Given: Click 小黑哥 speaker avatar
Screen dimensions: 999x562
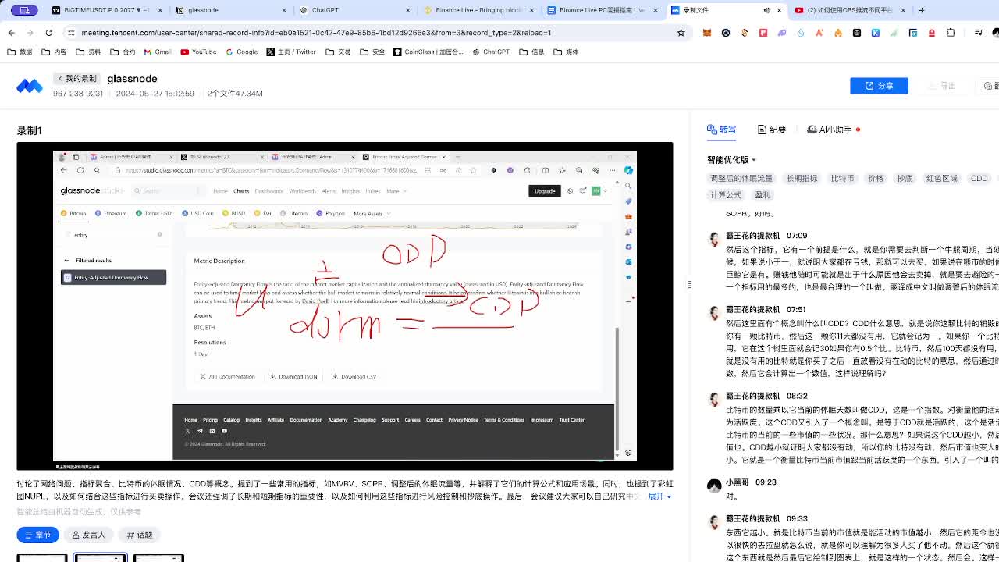Looking at the screenshot, I should point(714,486).
